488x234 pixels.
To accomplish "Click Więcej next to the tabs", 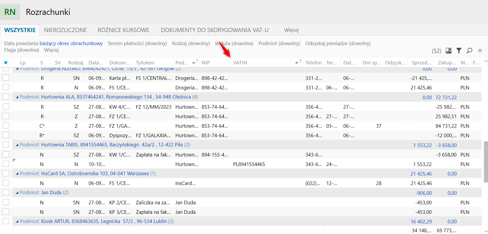I will [291, 30].
